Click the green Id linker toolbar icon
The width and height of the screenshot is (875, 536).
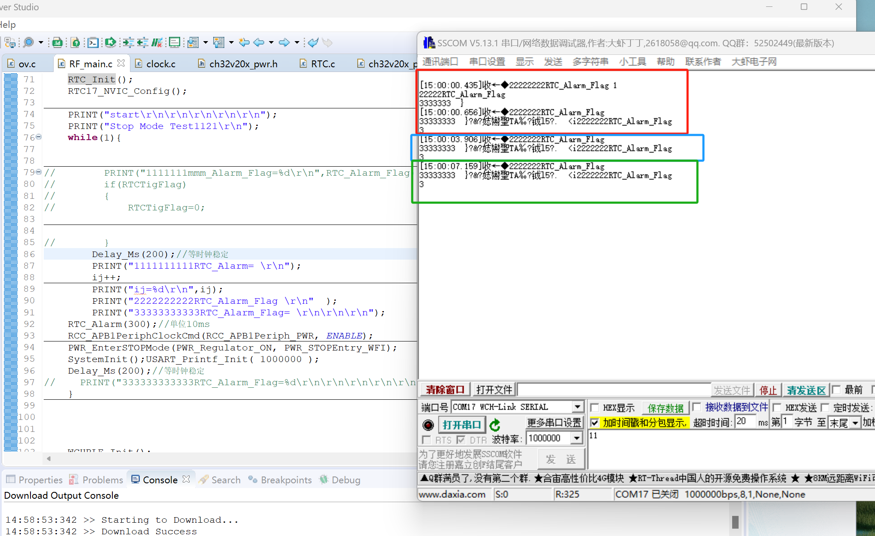[57, 42]
